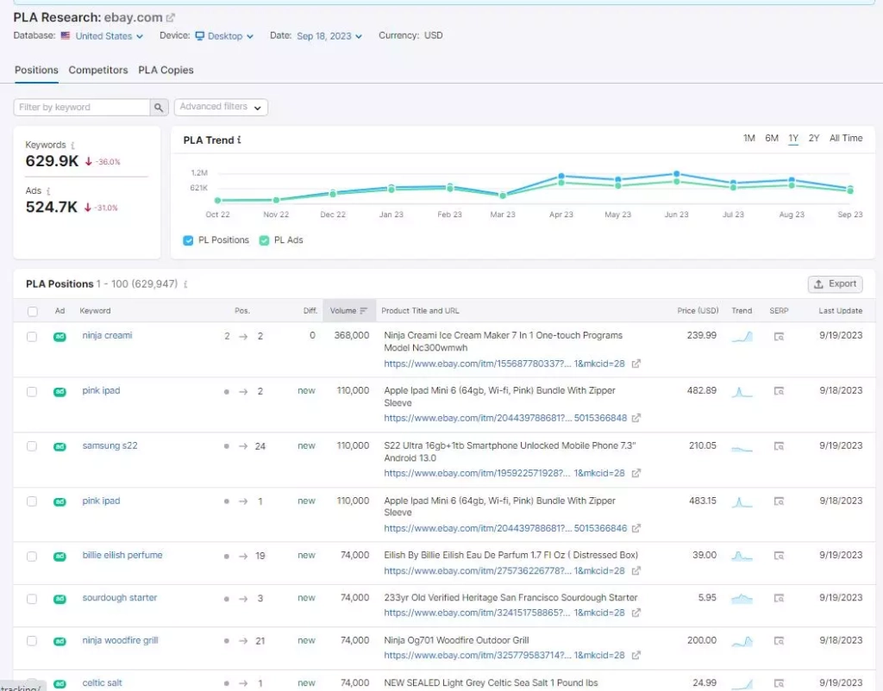Viewport: 883px width, 691px height.
Task: Click the Jun 23 PL Positions chart point
Action: point(676,174)
